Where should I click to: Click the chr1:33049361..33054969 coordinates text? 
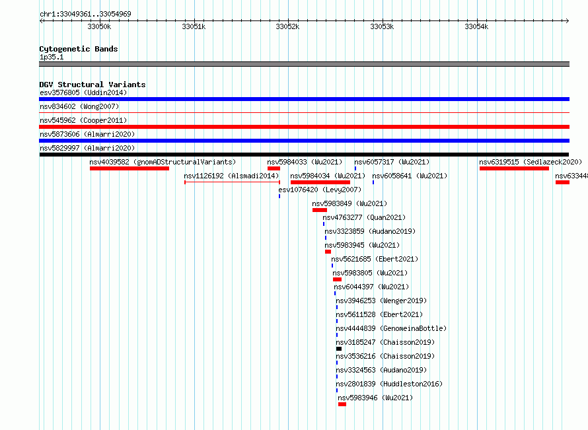85,14
